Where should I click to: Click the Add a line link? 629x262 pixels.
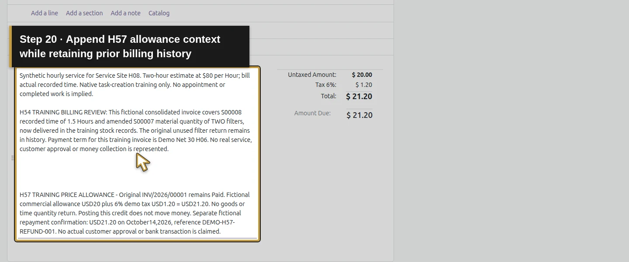click(44, 13)
